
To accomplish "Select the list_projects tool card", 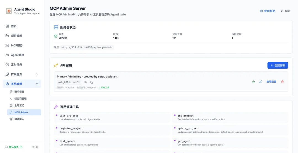I will point(112,118).
